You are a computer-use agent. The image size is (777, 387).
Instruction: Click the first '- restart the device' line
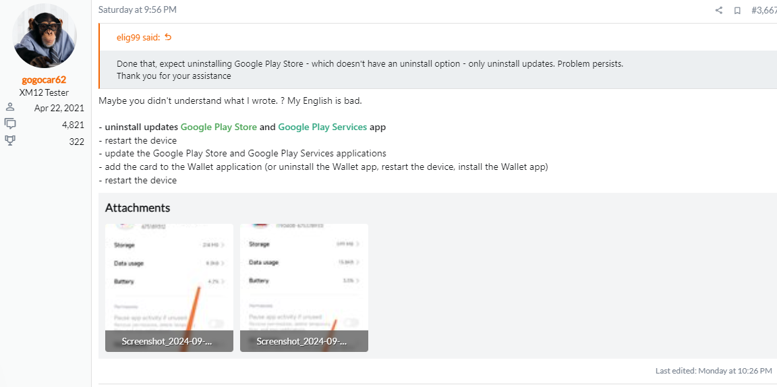(x=138, y=140)
